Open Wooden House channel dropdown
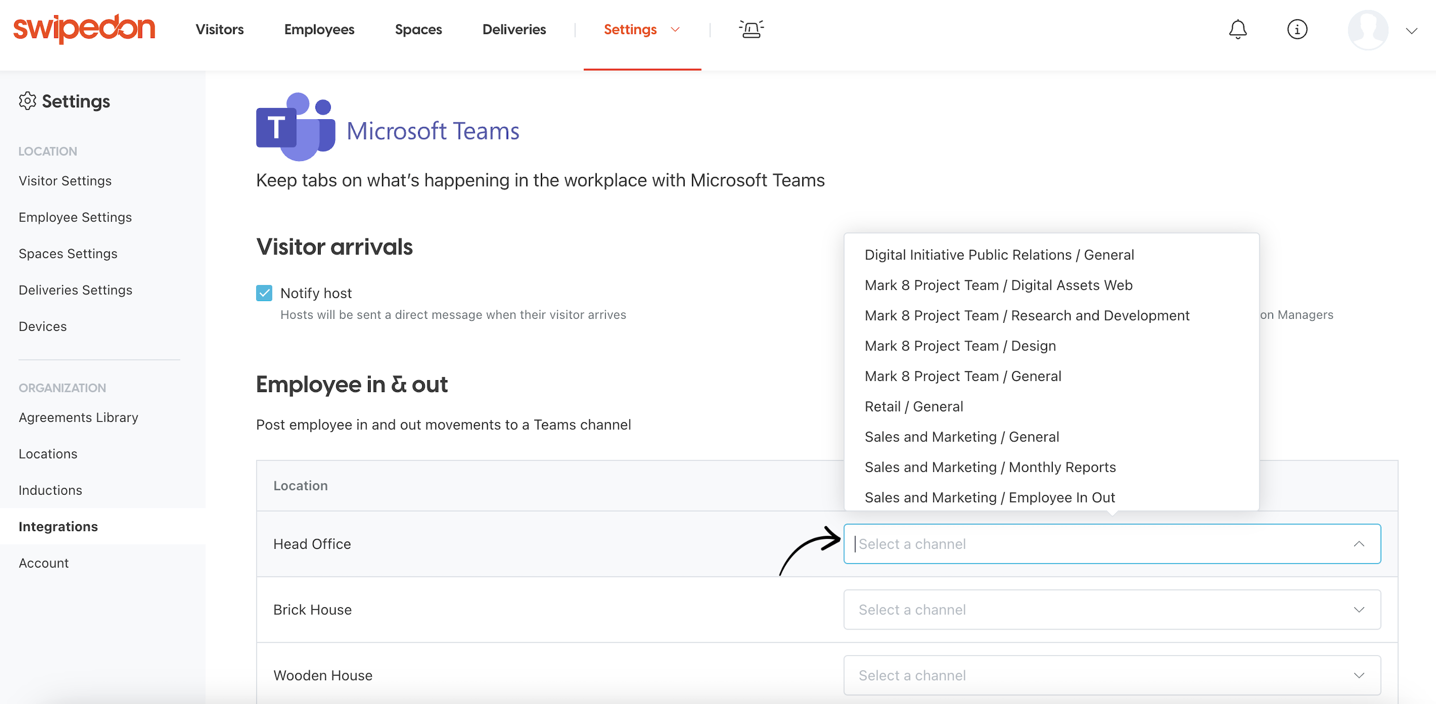Screen dimensions: 1436x704 point(1112,675)
